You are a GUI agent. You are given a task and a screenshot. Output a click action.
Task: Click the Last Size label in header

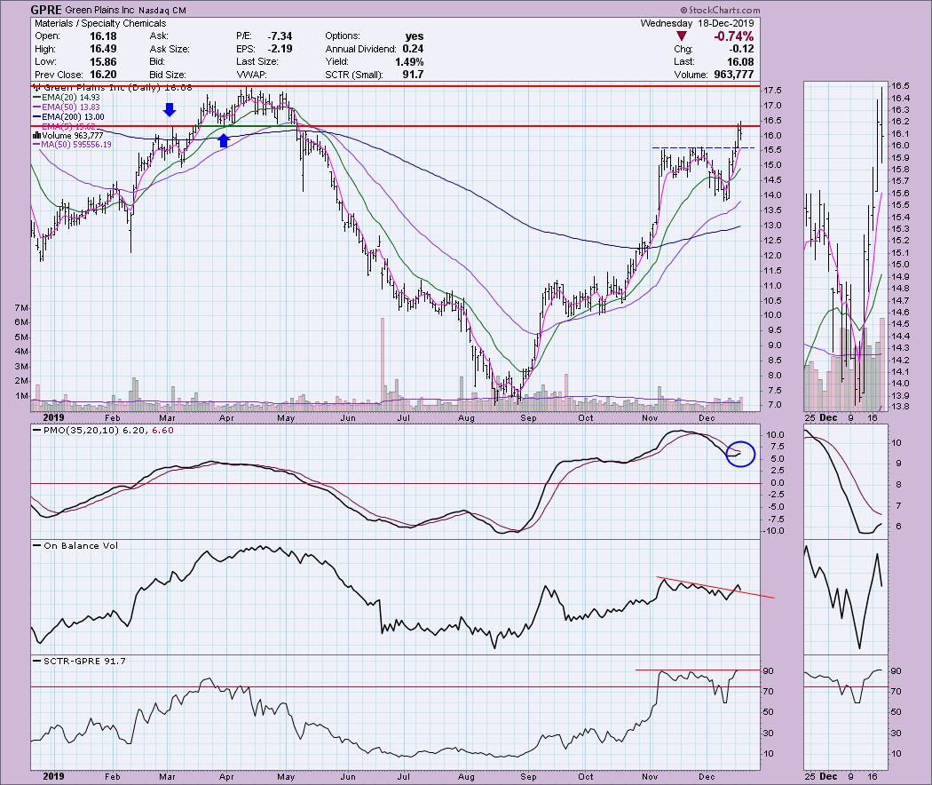coord(257,62)
